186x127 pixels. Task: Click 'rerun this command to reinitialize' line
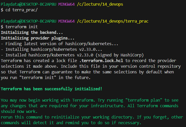pyautogui.click(x=92, y=117)
